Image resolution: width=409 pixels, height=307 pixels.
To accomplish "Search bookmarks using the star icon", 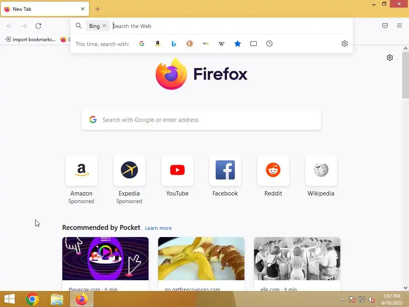I will tap(237, 44).
